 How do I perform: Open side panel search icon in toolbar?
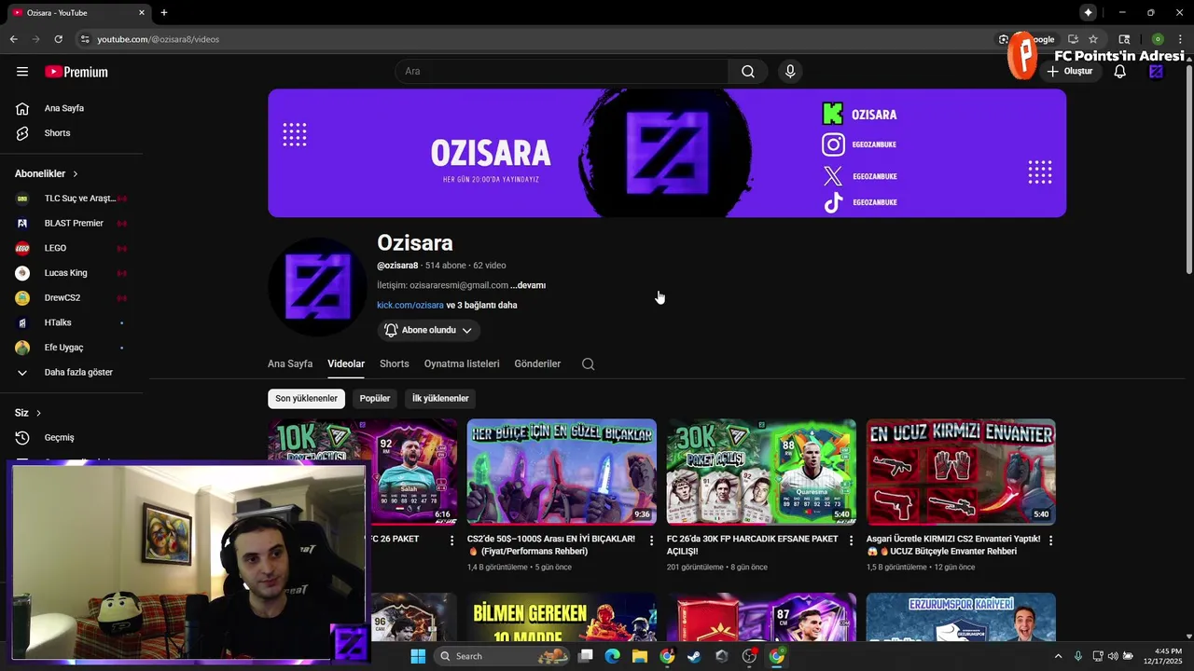coord(1124,39)
